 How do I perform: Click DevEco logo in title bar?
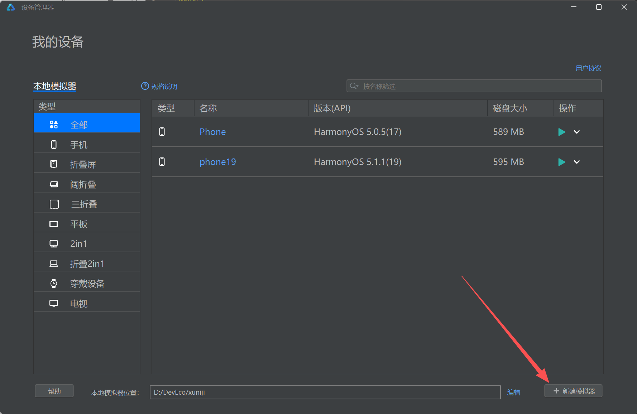(11, 7)
